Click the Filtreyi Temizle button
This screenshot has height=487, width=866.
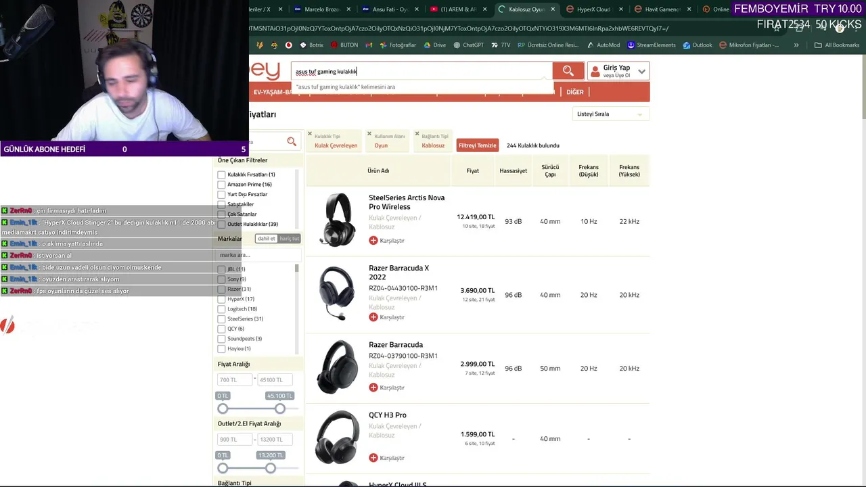(478, 145)
